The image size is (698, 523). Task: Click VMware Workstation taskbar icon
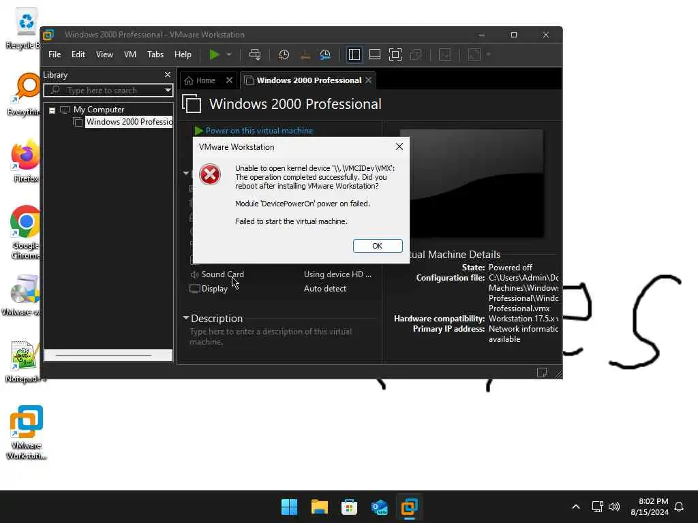click(x=409, y=507)
